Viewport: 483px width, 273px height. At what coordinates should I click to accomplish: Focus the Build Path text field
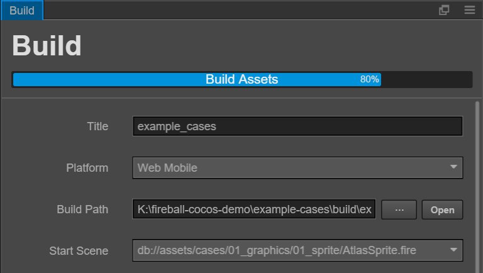click(254, 209)
